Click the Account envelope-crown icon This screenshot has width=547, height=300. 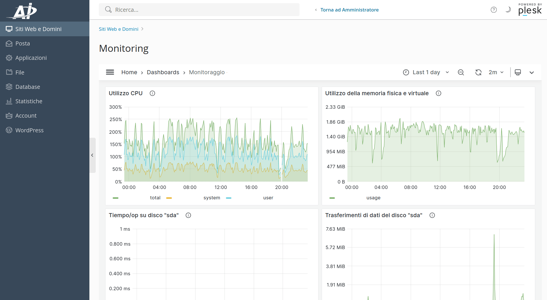tap(9, 116)
